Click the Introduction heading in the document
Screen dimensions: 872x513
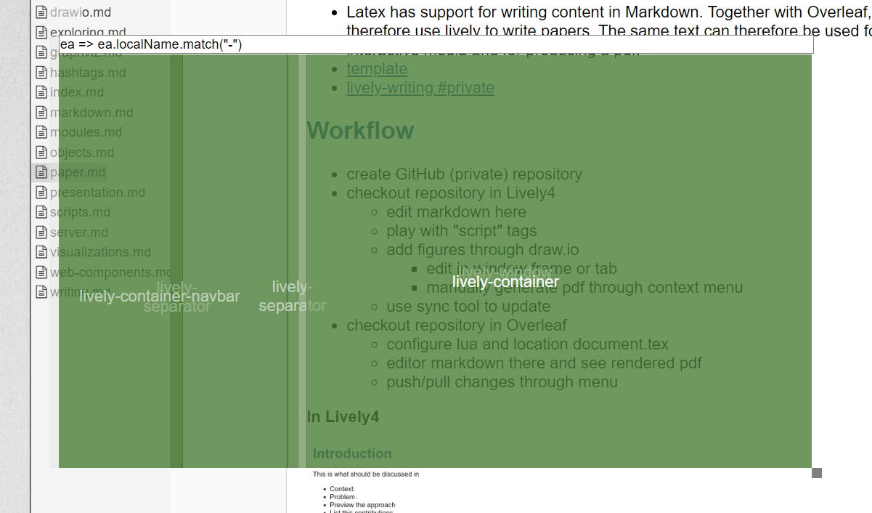[x=352, y=453]
